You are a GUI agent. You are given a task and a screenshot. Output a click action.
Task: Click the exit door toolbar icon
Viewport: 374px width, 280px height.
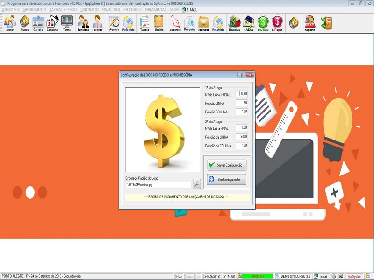(326, 23)
